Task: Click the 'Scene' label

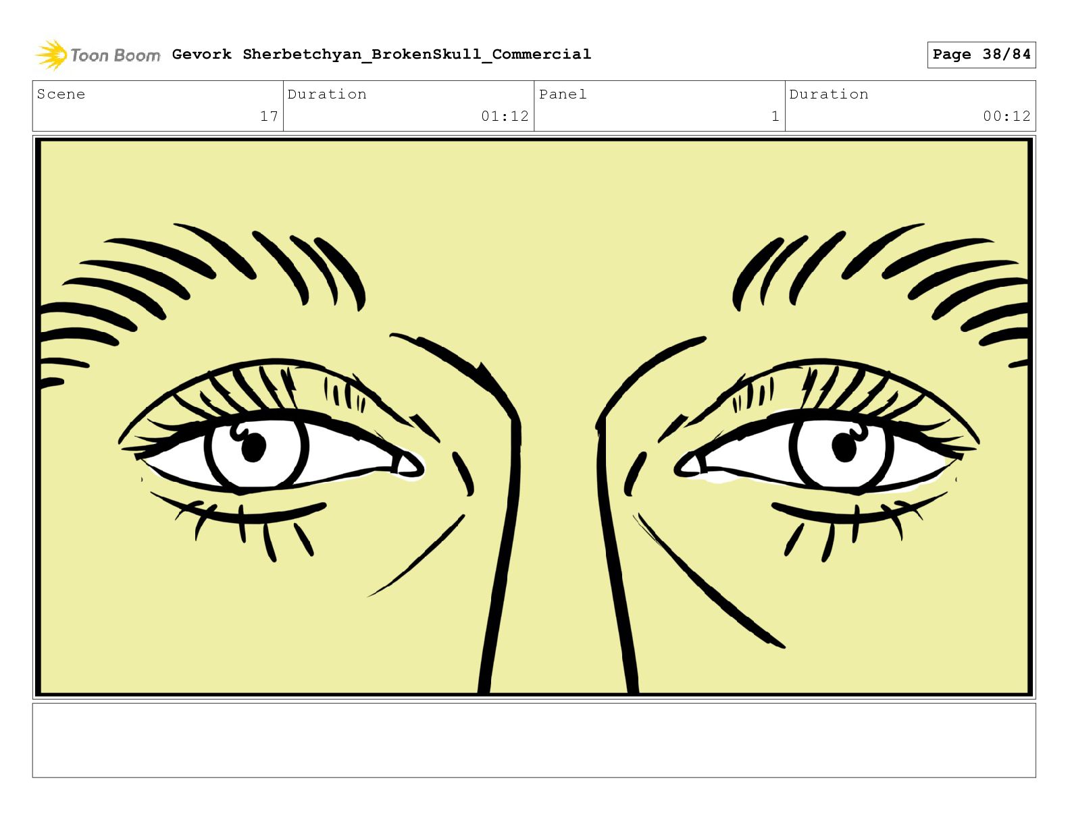Action: tap(61, 94)
